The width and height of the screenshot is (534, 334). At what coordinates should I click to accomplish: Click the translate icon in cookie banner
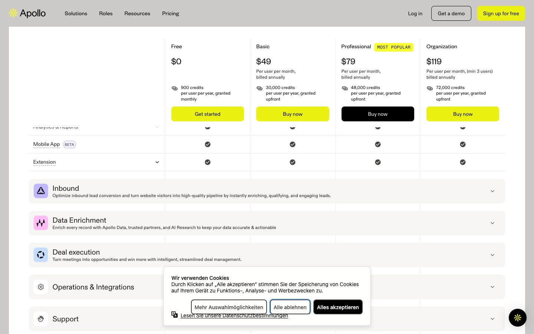click(x=175, y=315)
